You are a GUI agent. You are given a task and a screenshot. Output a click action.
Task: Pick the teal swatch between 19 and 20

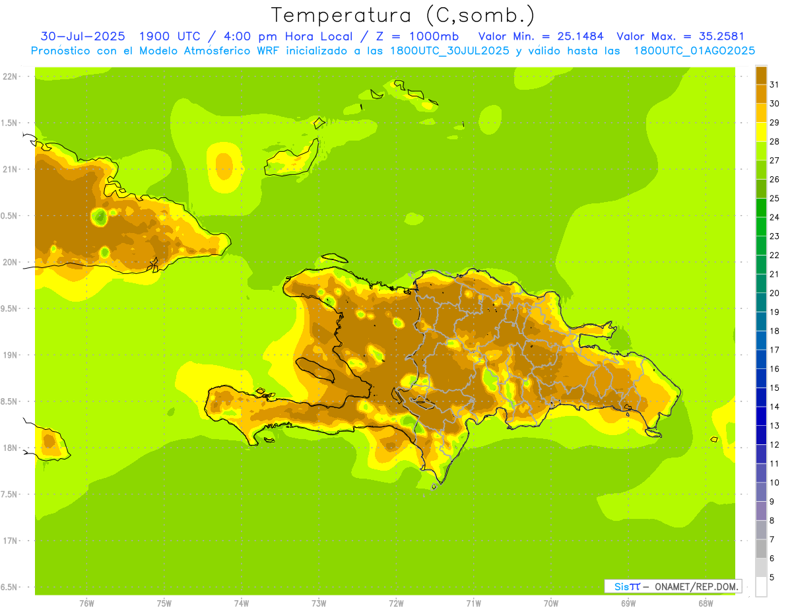(761, 302)
